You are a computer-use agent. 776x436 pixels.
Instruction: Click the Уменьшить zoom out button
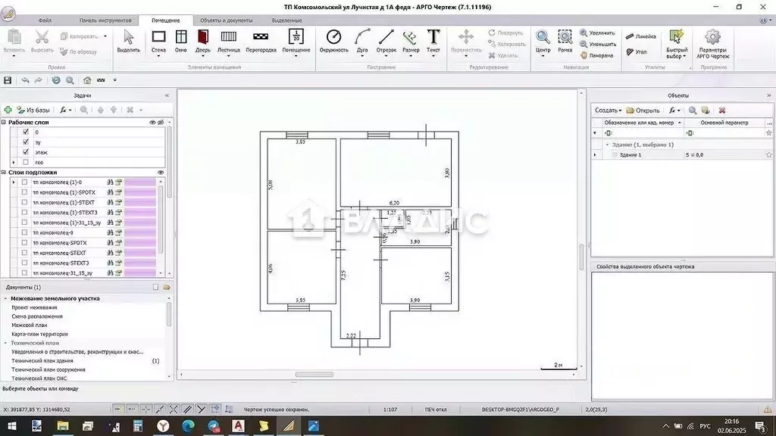tap(598, 44)
